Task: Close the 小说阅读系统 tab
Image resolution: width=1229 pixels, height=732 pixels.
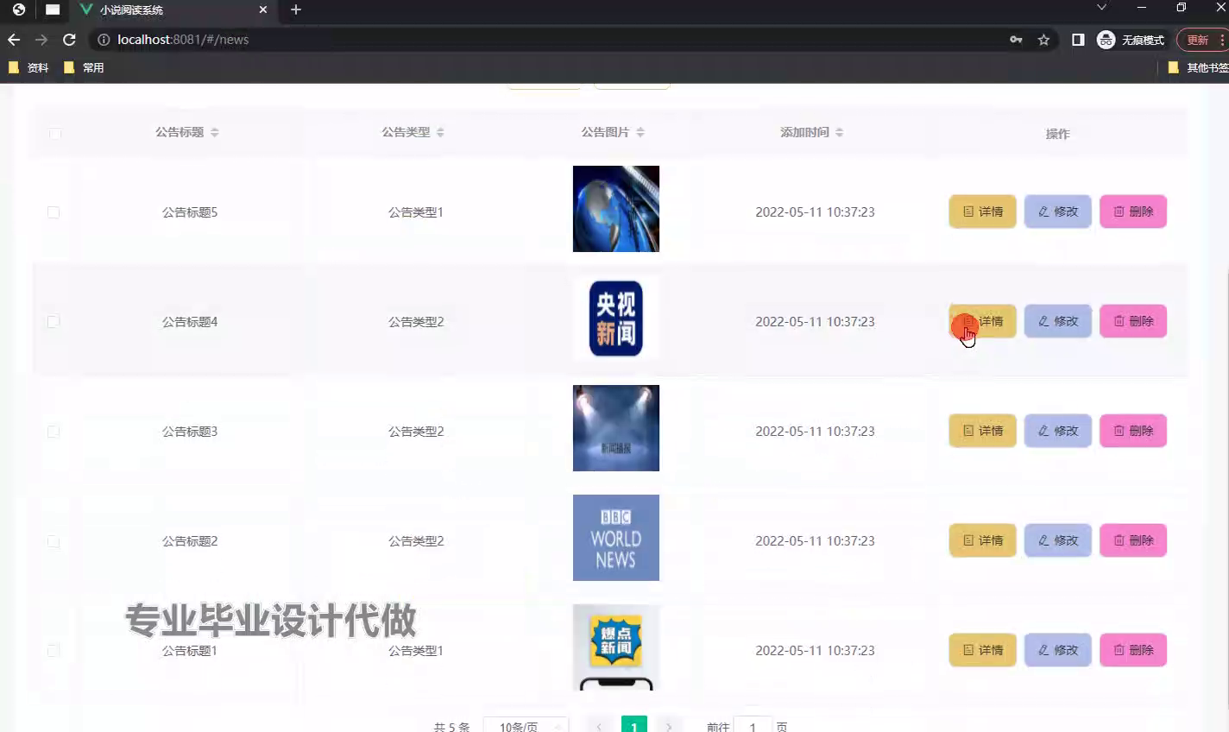Action: (x=263, y=9)
